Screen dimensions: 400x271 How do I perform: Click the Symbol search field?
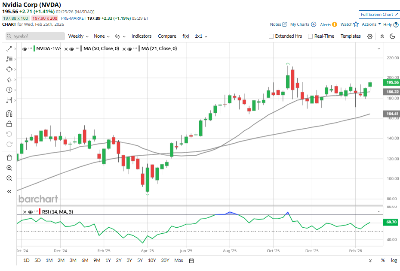coord(34,36)
